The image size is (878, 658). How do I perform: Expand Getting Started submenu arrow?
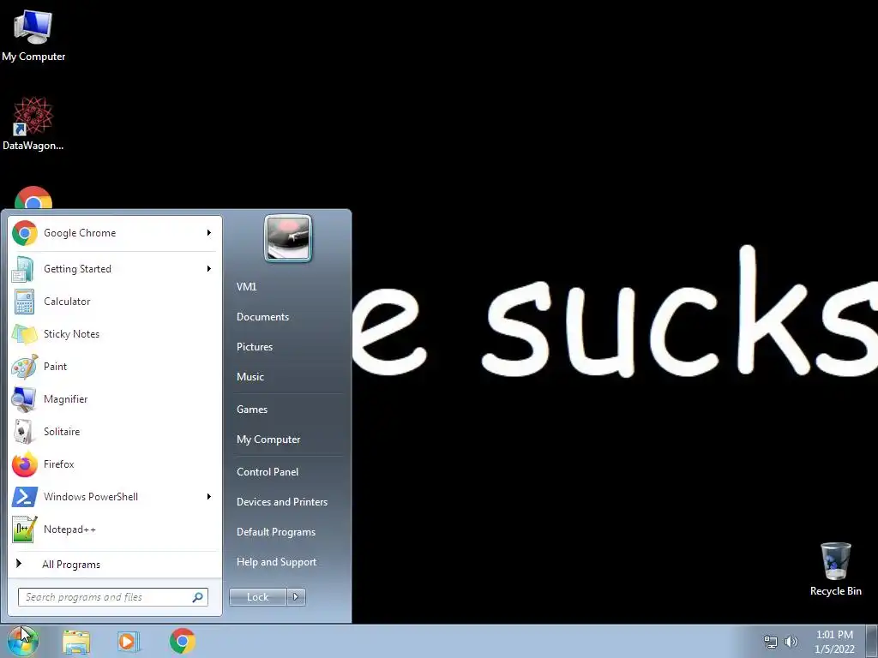point(209,269)
